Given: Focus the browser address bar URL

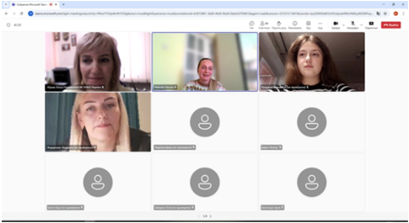Looking at the screenshot, I should (204, 13).
